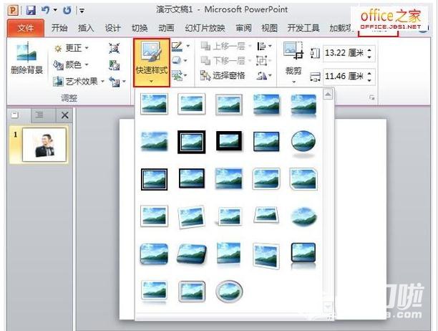
Task: Select slide 1 thumbnail in the slide panel
Action: (x=46, y=145)
